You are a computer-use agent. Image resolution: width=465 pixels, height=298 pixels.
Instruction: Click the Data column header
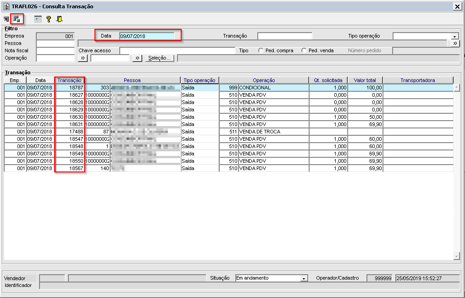[x=41, y=80]
